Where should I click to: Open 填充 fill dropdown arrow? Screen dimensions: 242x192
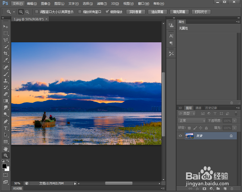click(235, 128)
